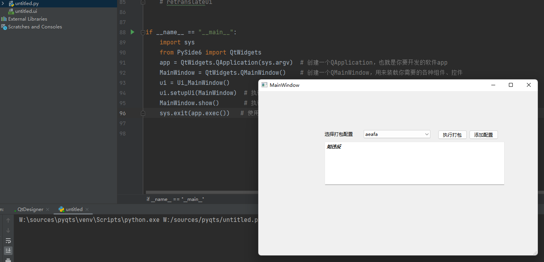Click the print icon in the console toolbar
The height and width of the screenshot is (262, 544).
pyautogui.click(x=8, y=260)
